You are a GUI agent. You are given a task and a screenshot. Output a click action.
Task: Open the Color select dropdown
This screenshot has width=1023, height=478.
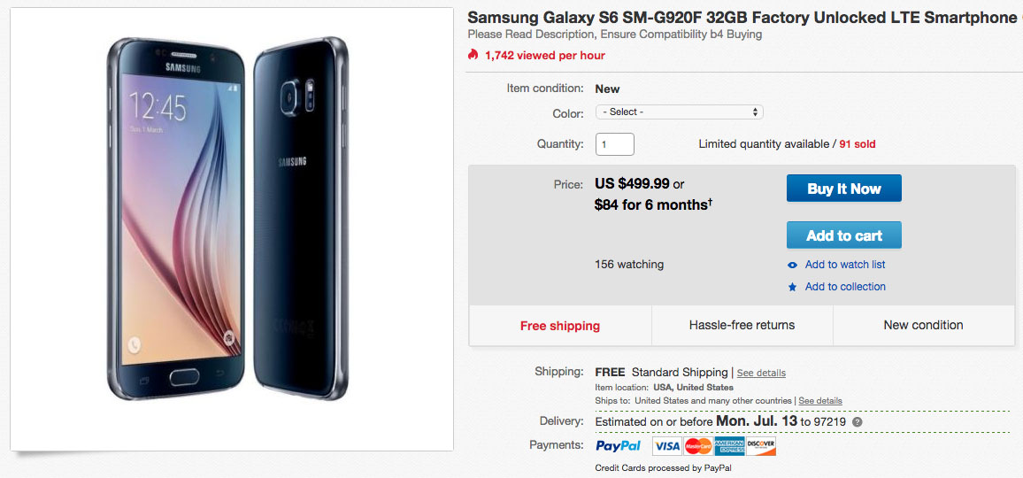679,112
